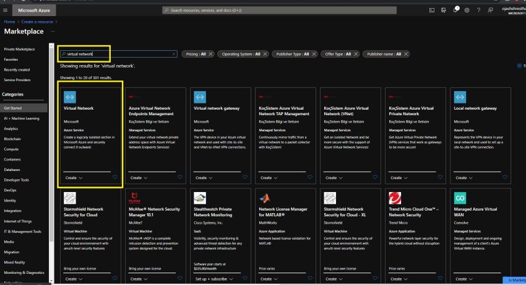This screenshot has height=285, width=526.
Task: Open the help question mark icon
Action: coord(479,11)
